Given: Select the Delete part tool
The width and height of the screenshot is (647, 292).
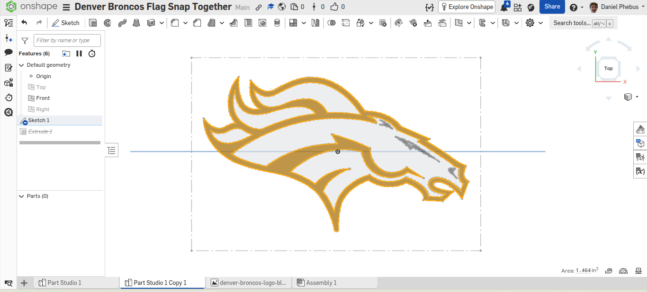Looking at the screenshot, I should click(383, 23).
